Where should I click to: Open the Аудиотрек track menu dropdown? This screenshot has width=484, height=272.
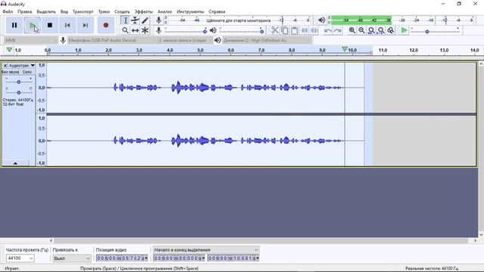click(x=22, y=66)
